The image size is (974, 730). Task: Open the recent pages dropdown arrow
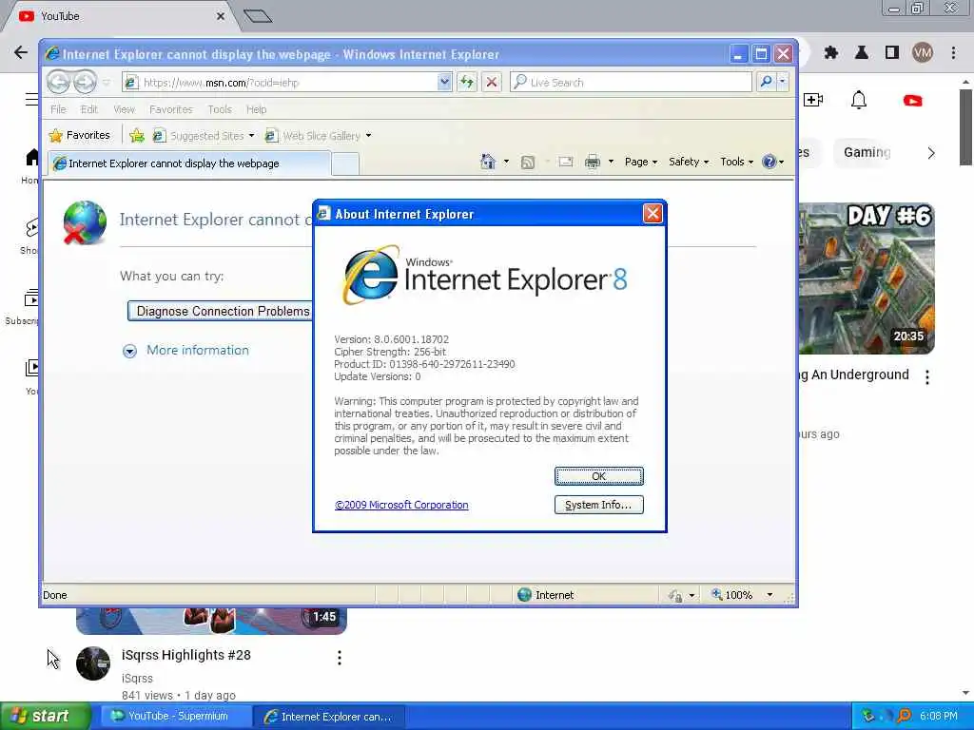(x=107, y=83)
